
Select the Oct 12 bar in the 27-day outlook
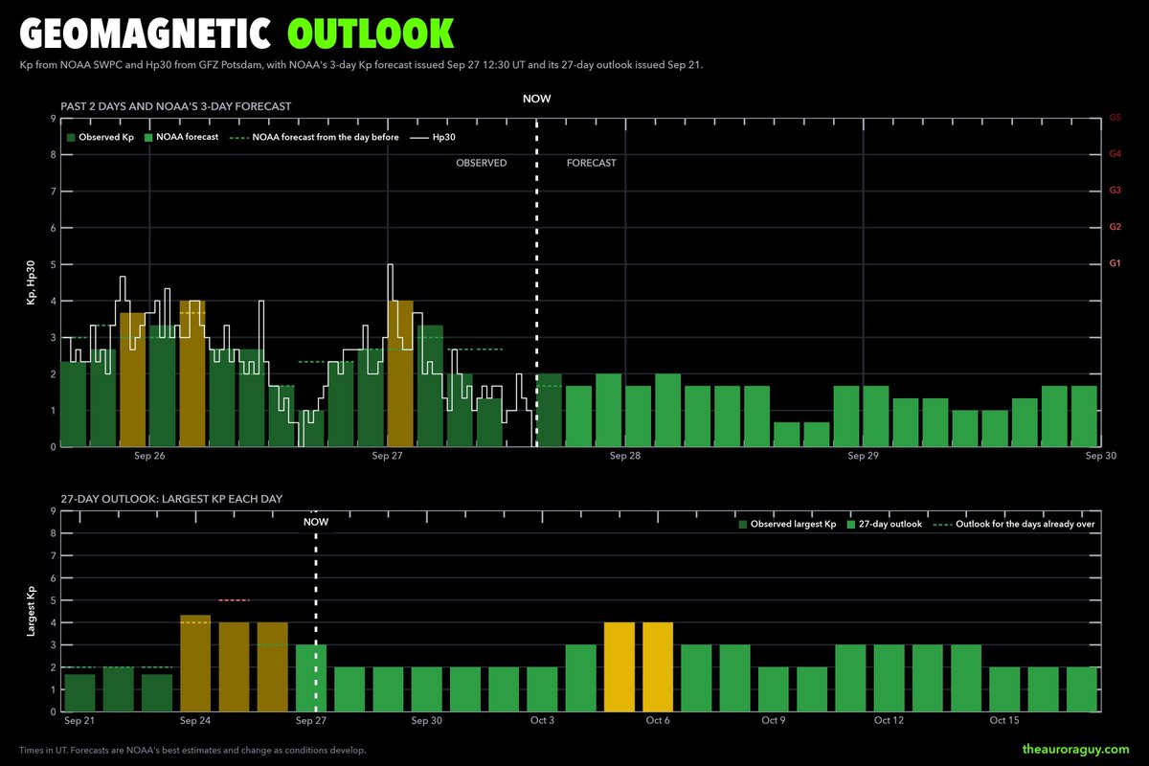coord(889,678)
